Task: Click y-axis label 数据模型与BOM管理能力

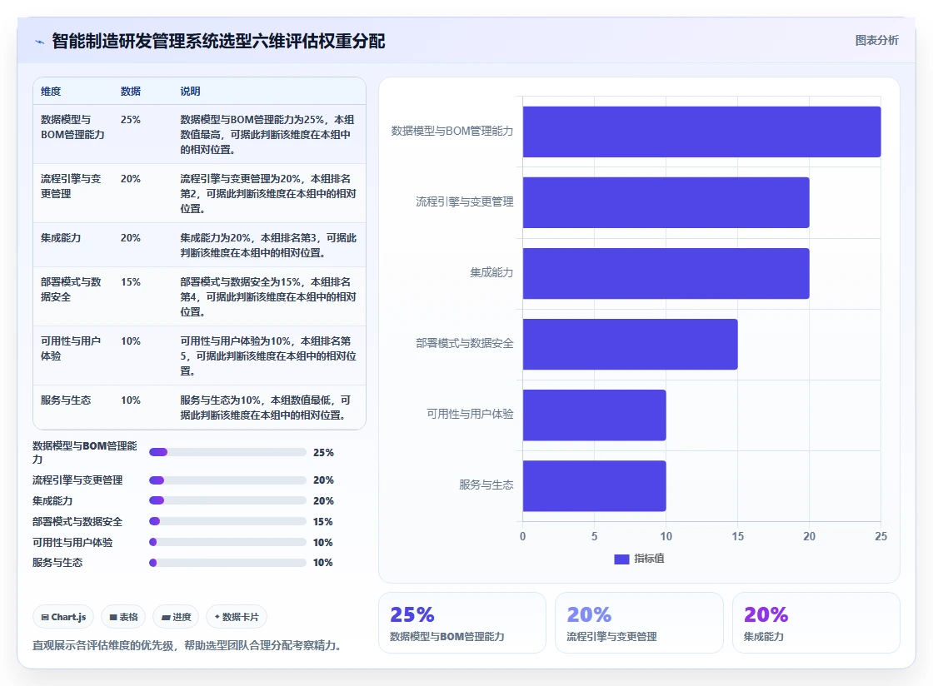Action: pos(452,131)
